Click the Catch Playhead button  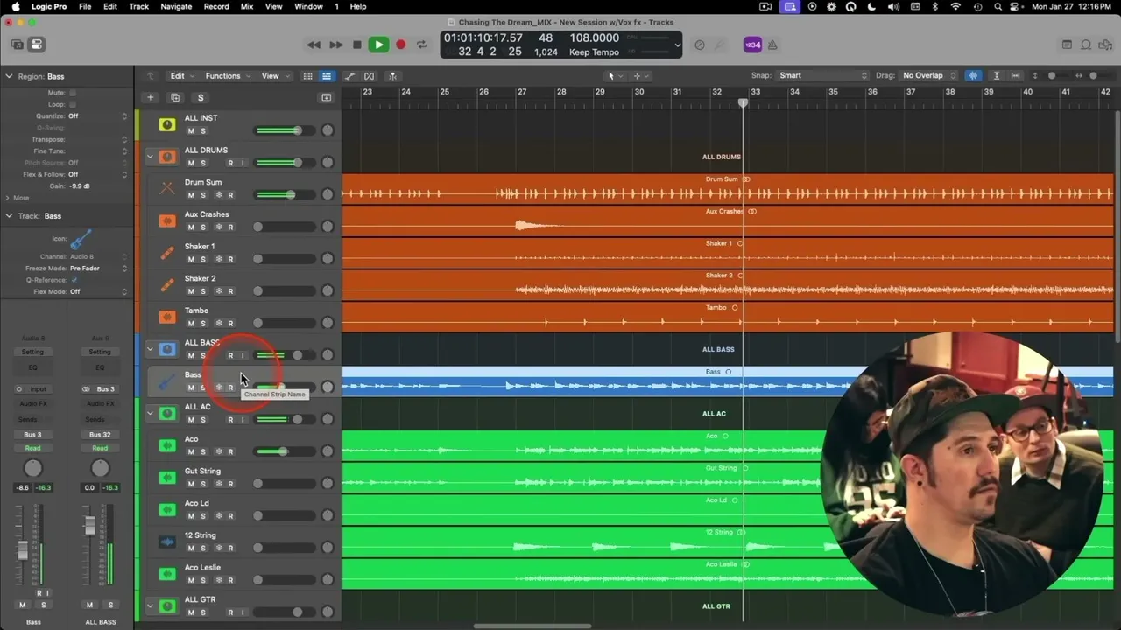[x=392, y=76]
